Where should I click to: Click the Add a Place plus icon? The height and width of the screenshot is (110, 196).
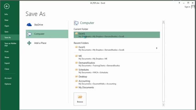click(29, 43)
